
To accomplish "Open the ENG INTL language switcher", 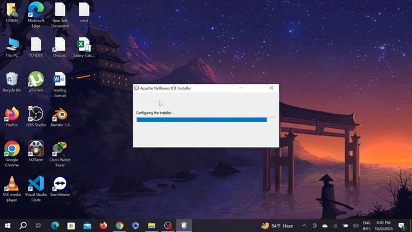I will [x=366, y=226].
